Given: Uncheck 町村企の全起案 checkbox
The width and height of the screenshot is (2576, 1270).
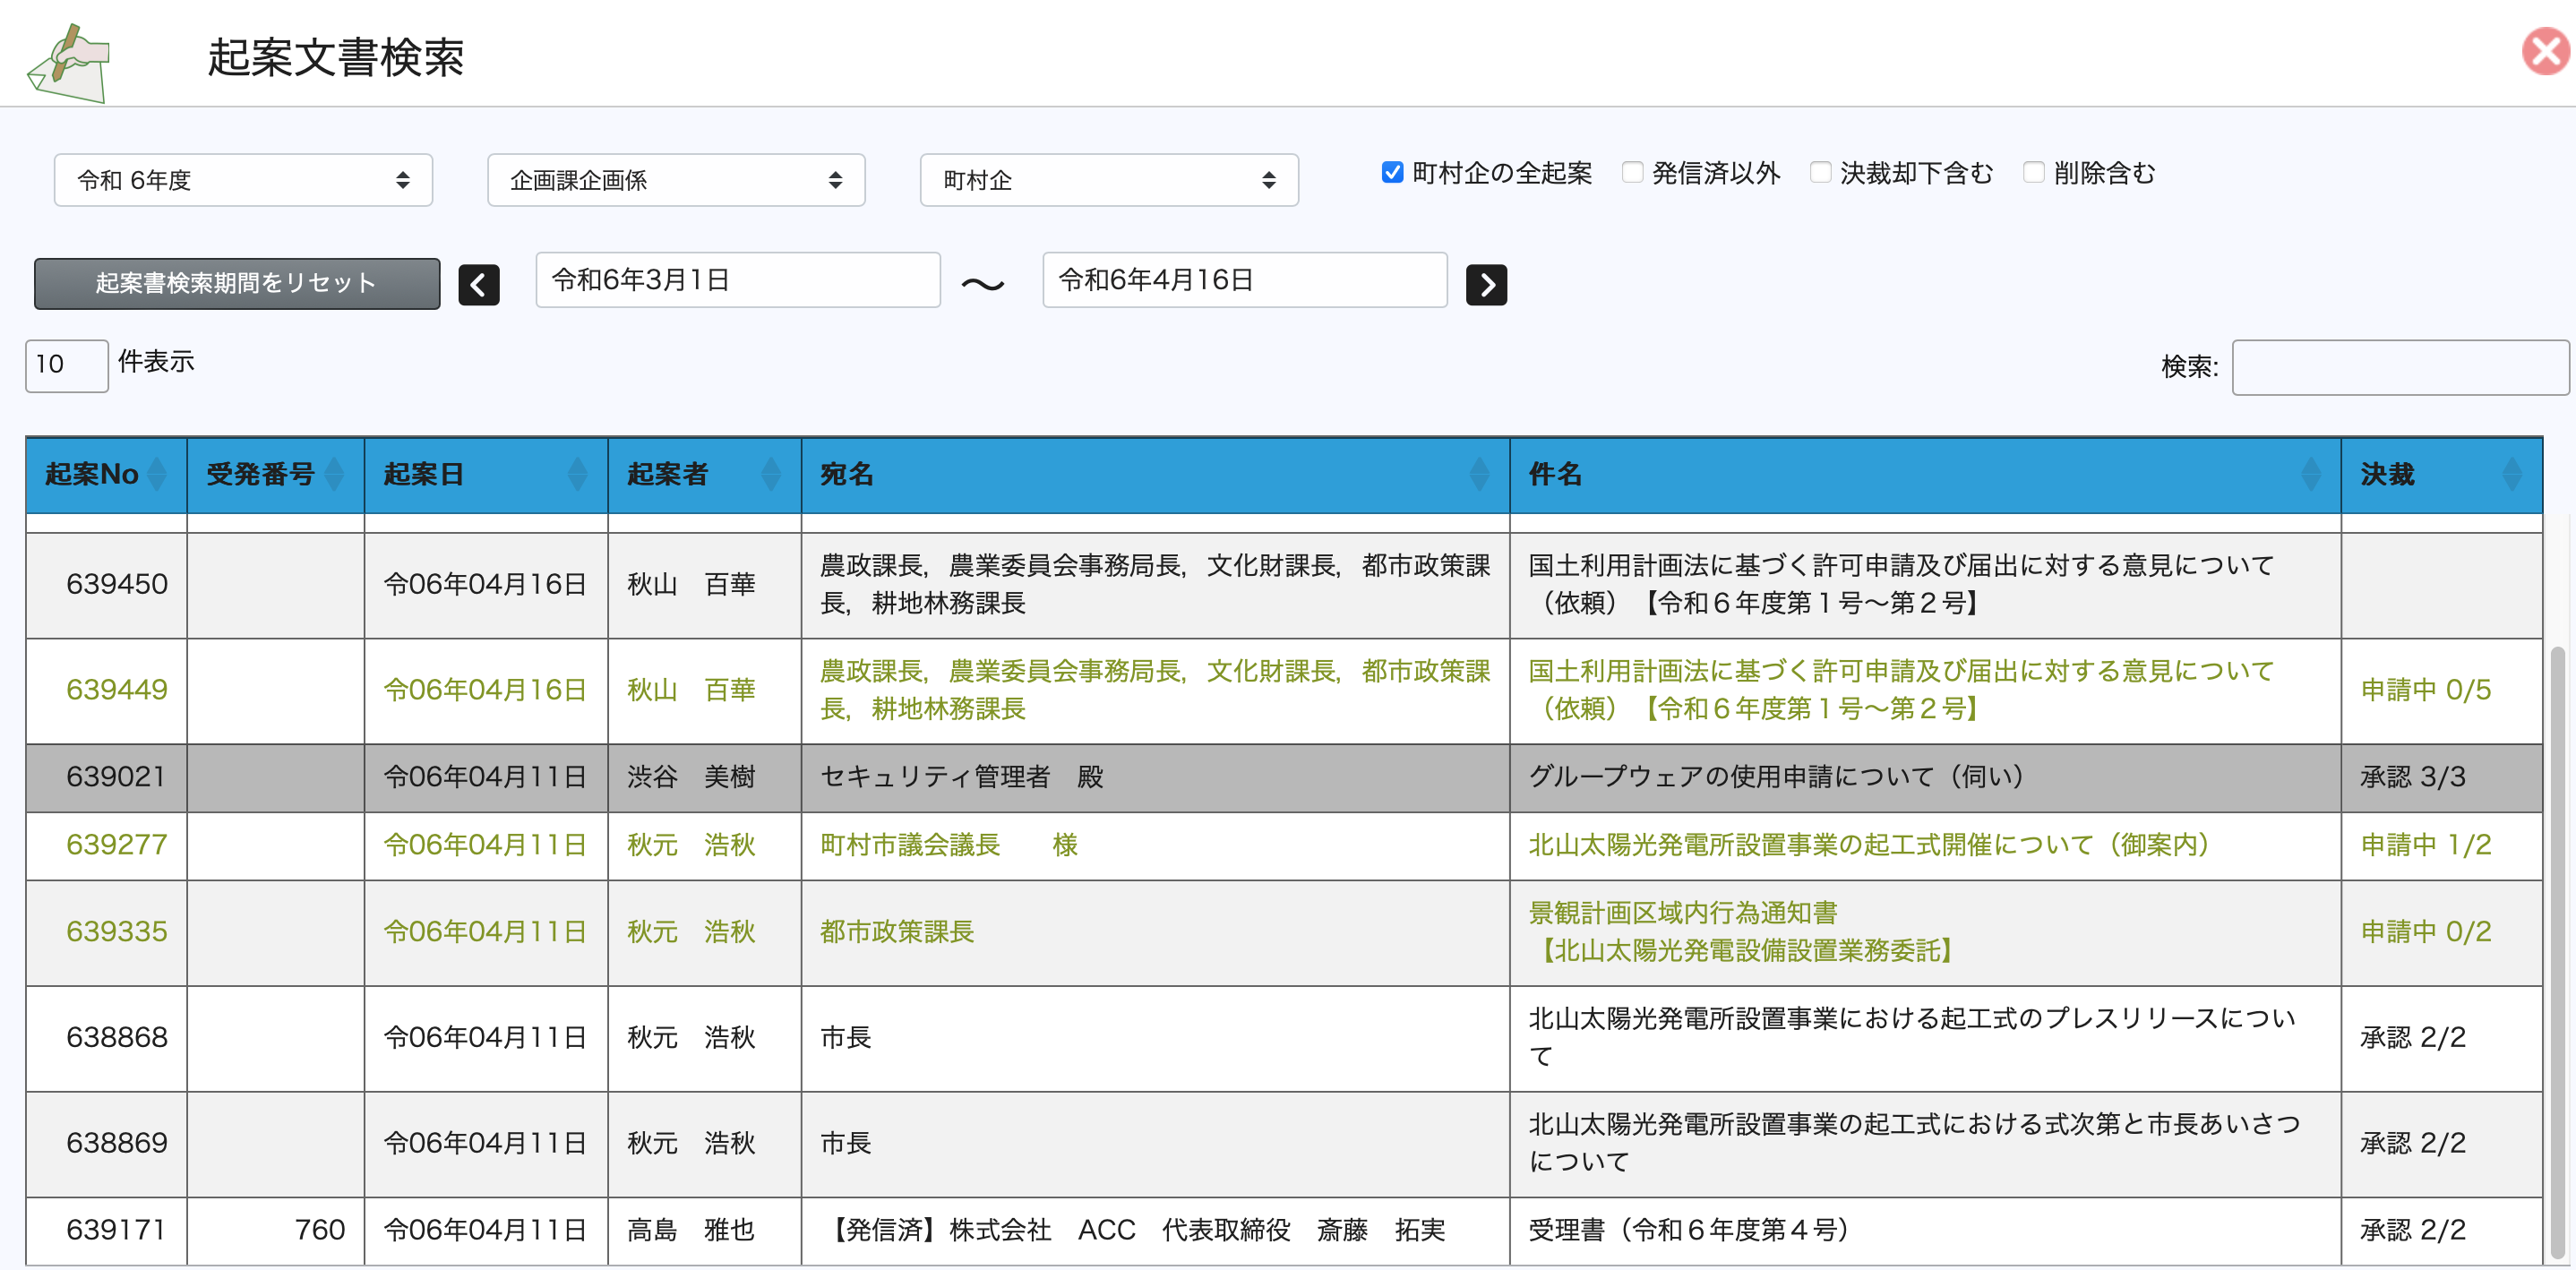Looking at the screenshot, I should [1392, 173].
